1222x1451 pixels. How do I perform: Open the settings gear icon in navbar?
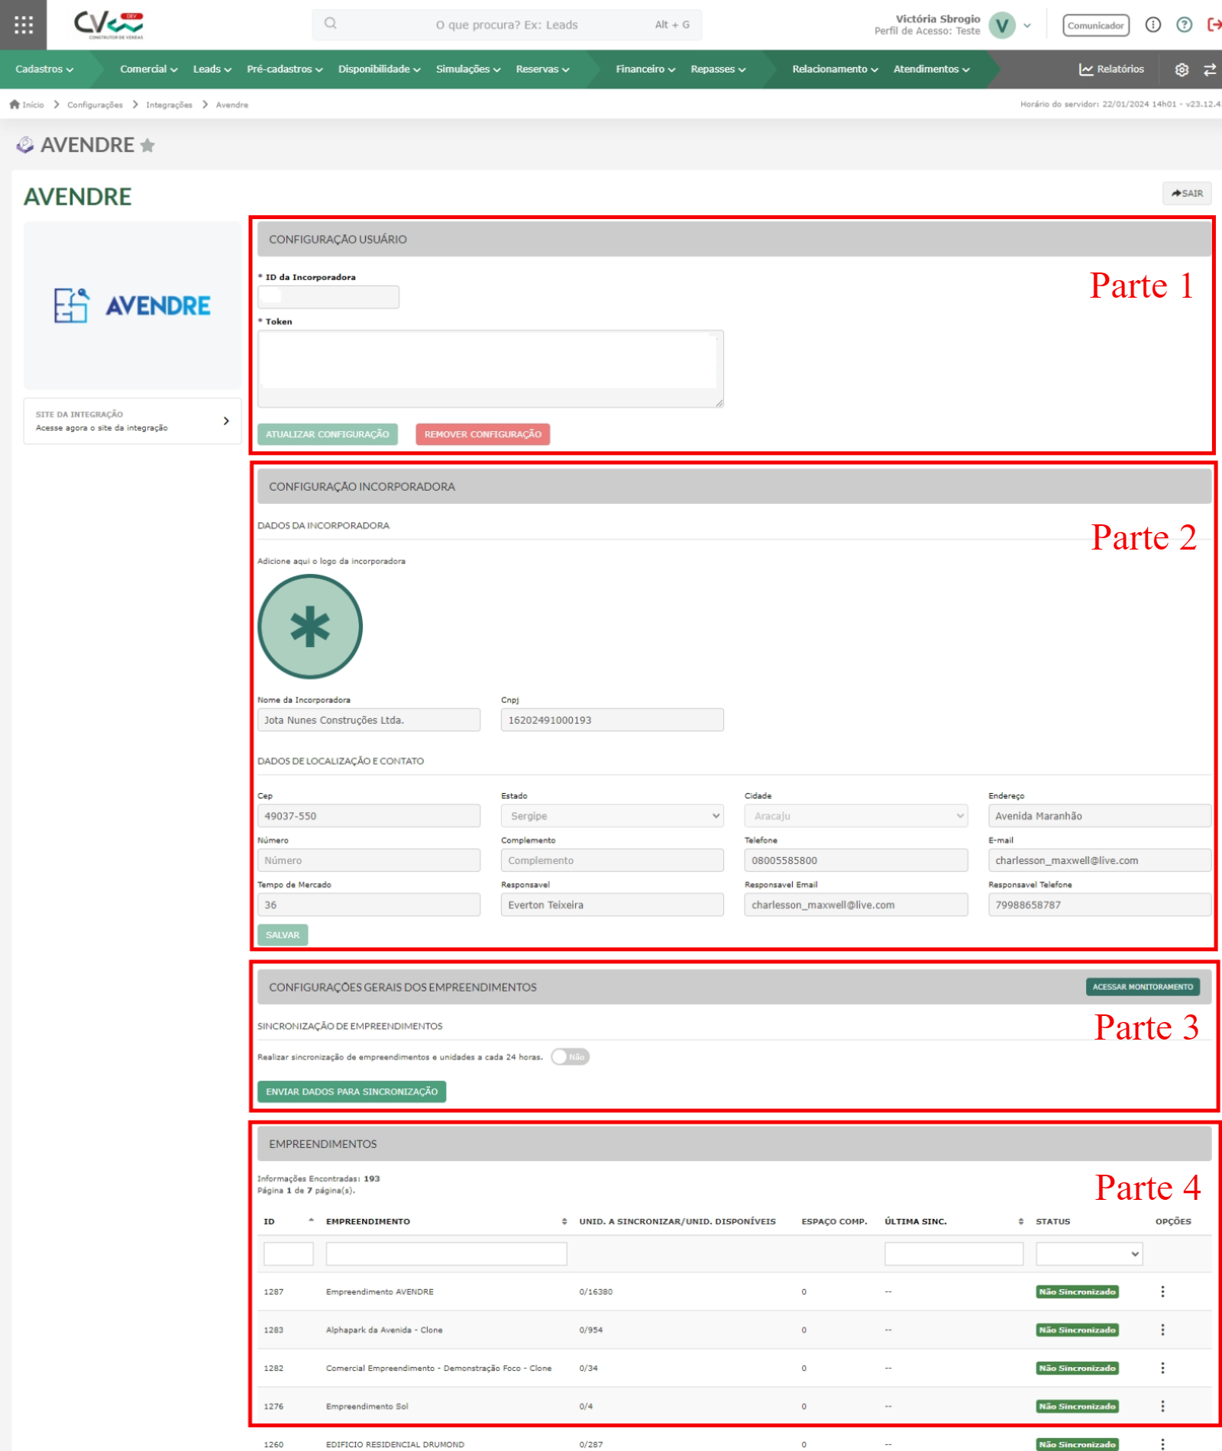(x=1182, y=69)
